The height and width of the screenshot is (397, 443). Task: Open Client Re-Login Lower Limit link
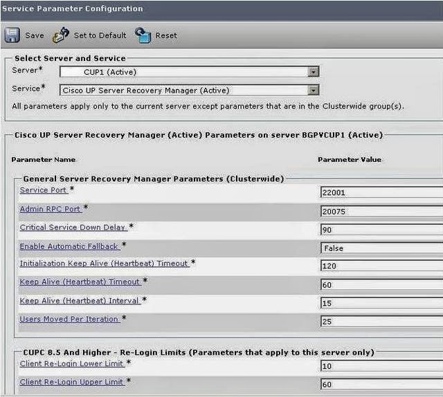[72, 364]
